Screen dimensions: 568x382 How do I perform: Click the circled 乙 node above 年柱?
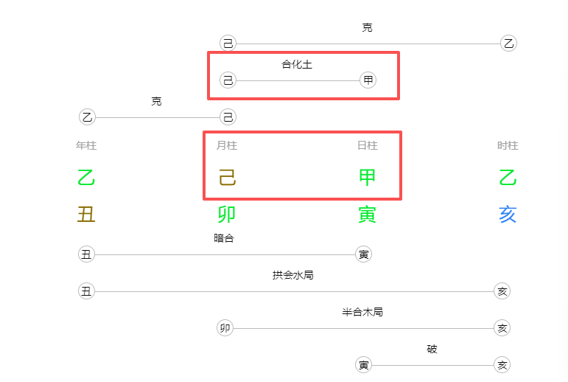(87, 117)
